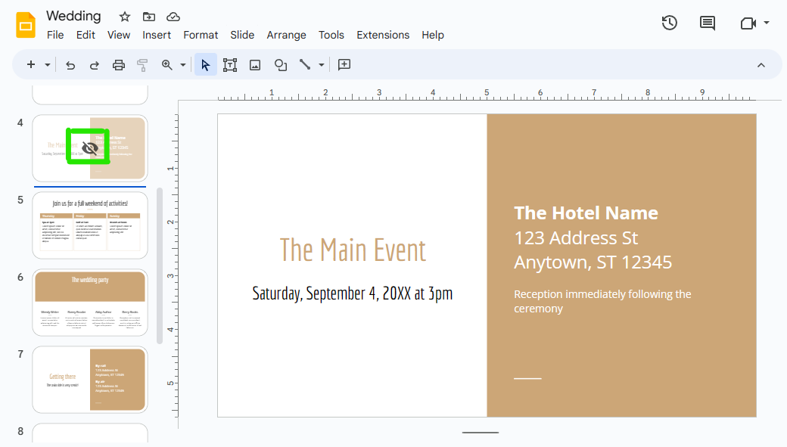The height and width of the screenshot is (447, 787).
Task: Click the 'Reception immediately following the ceremony' text
Action: click(602, 301)
